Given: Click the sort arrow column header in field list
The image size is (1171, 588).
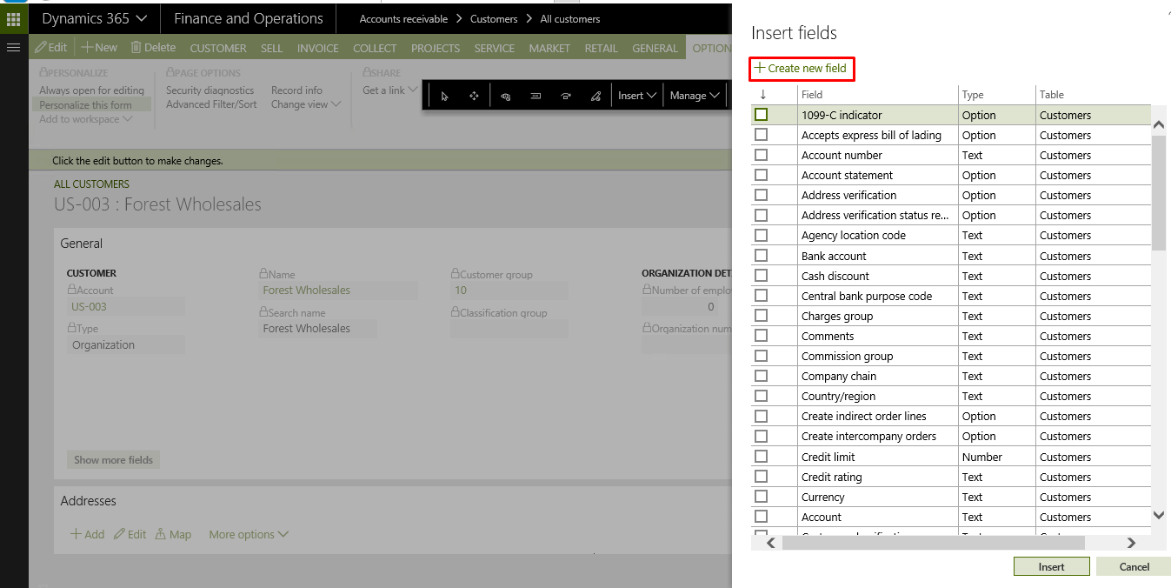Looking at the screenshot, I should coord(762,95).
